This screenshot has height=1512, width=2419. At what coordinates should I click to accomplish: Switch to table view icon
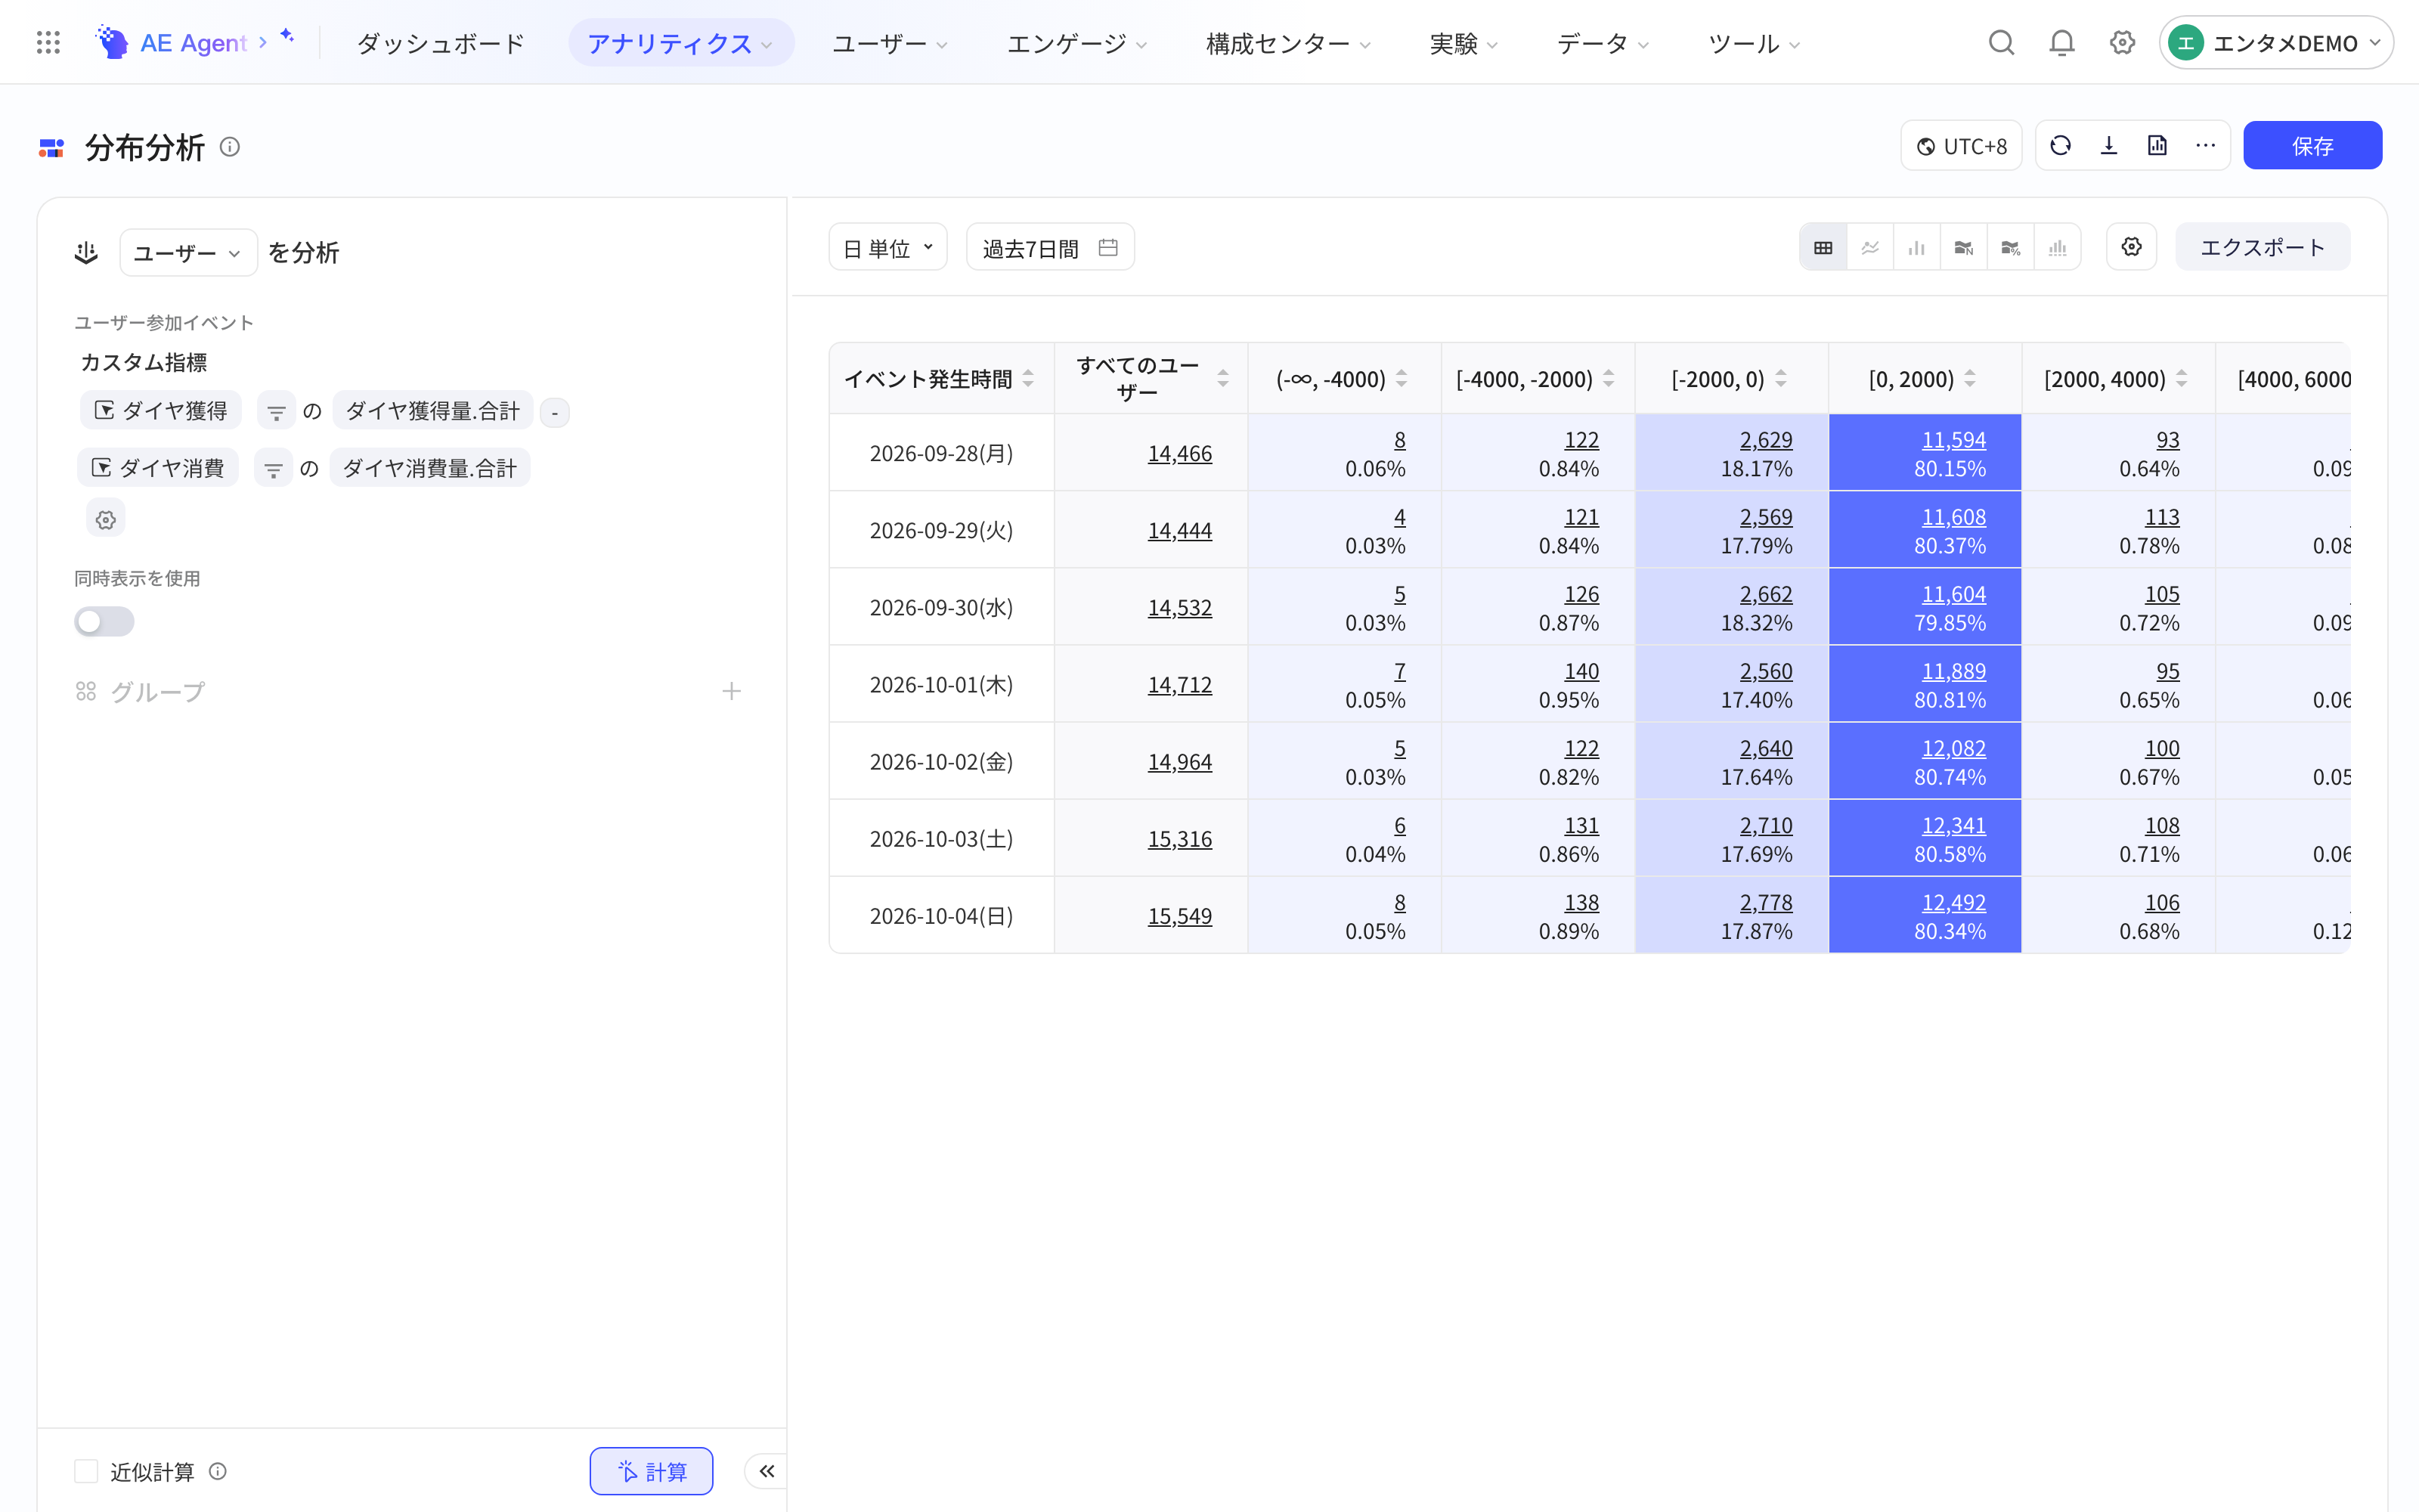point(1823,247)
